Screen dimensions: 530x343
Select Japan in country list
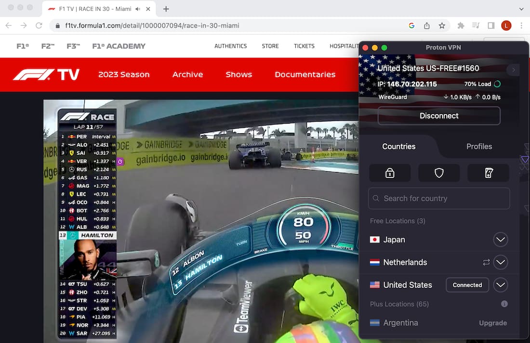(x=394, y=240)
